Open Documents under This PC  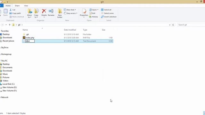[x=7, y=67]
